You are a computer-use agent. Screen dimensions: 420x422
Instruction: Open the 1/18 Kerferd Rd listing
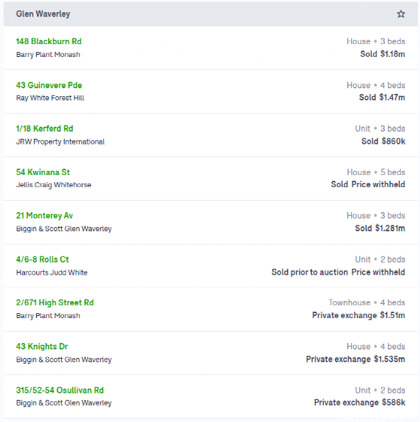click(x=45, y=129)
